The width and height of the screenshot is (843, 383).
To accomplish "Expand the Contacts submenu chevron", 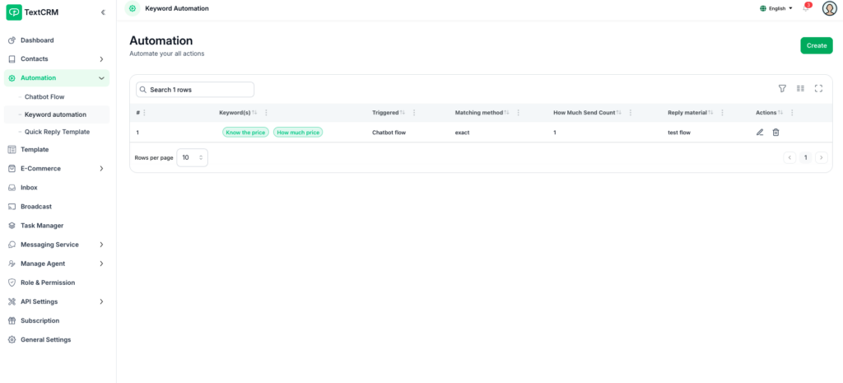I will pos(101,59).
